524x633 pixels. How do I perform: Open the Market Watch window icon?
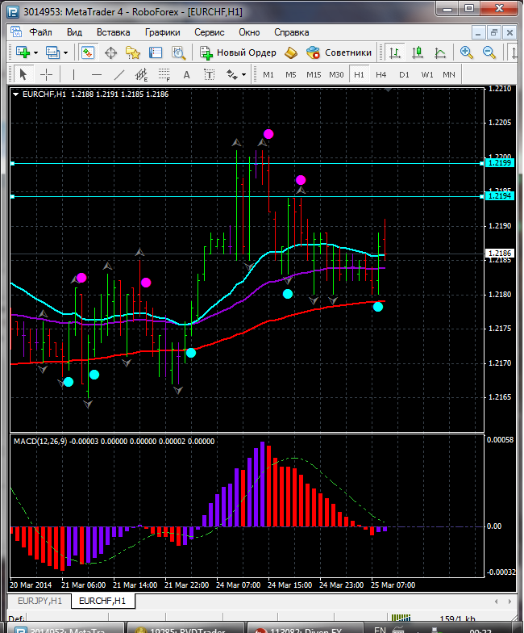[x=88, y=52]
